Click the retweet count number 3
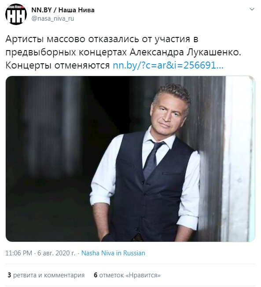 tap(9, 275)
